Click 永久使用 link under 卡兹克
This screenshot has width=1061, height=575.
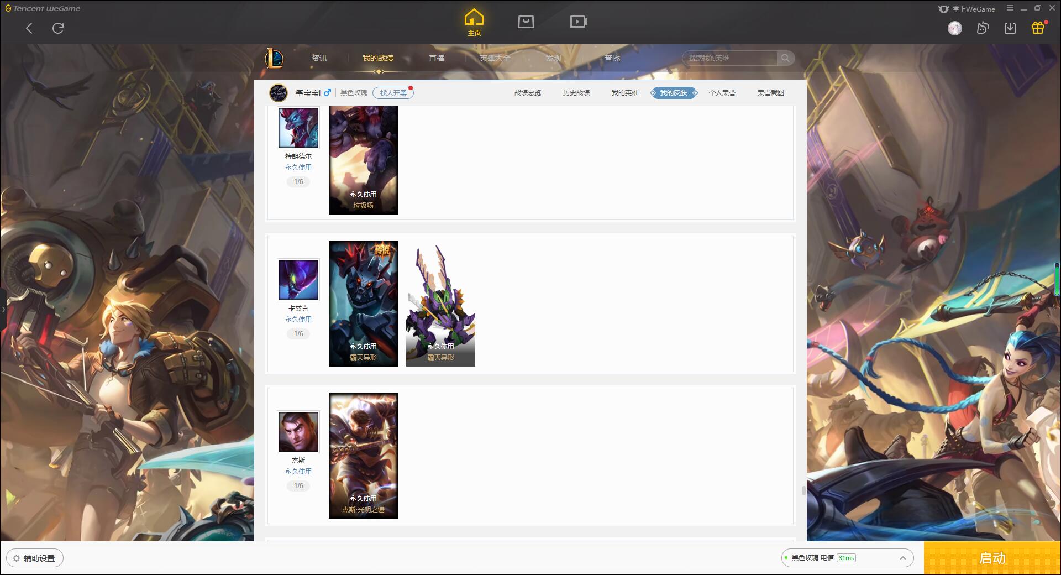click(298, 320)
